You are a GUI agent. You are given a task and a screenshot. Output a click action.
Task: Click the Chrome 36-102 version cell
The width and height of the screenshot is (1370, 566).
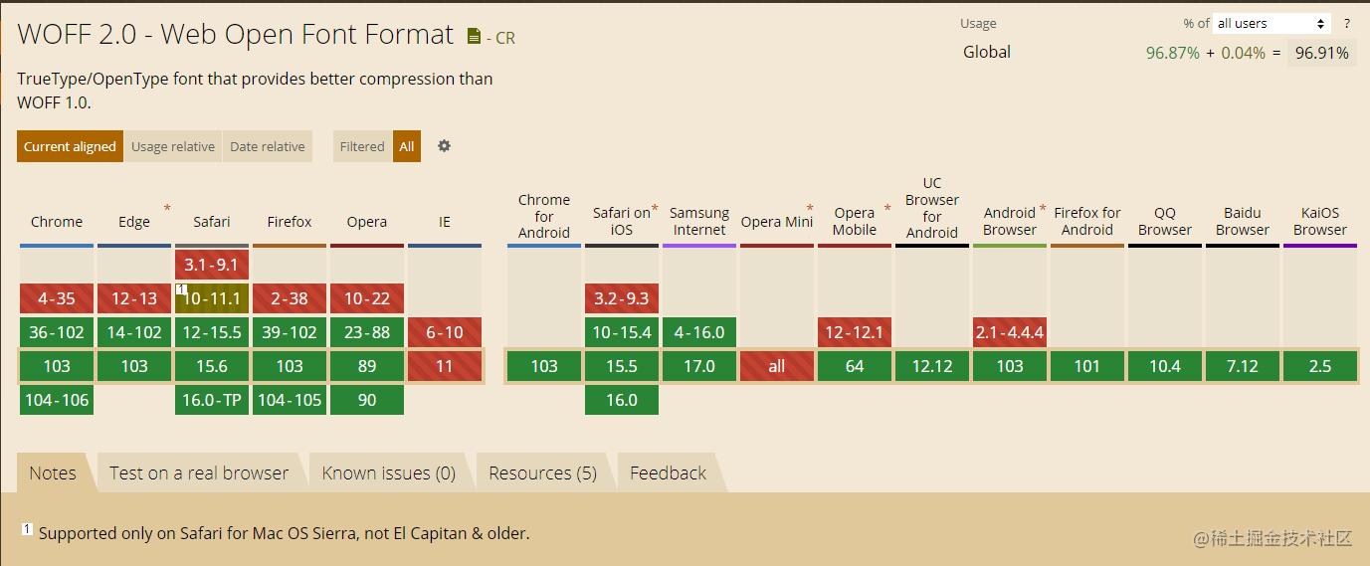[57, 332]
